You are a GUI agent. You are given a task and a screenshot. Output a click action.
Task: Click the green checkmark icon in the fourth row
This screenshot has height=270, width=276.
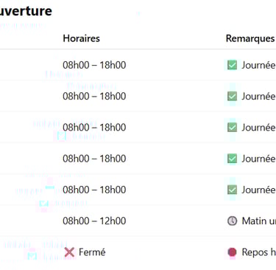[232, 159]
